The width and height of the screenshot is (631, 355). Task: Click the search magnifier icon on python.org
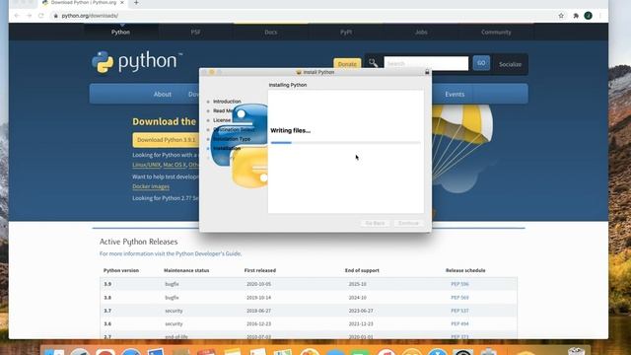pos(373,63)
